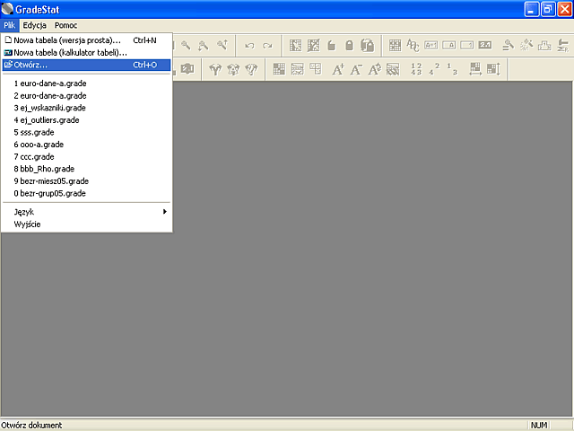Click the 1 2 4 3 numbering order icon
This screenshot has width=574, height=431.
click(416, 69)
